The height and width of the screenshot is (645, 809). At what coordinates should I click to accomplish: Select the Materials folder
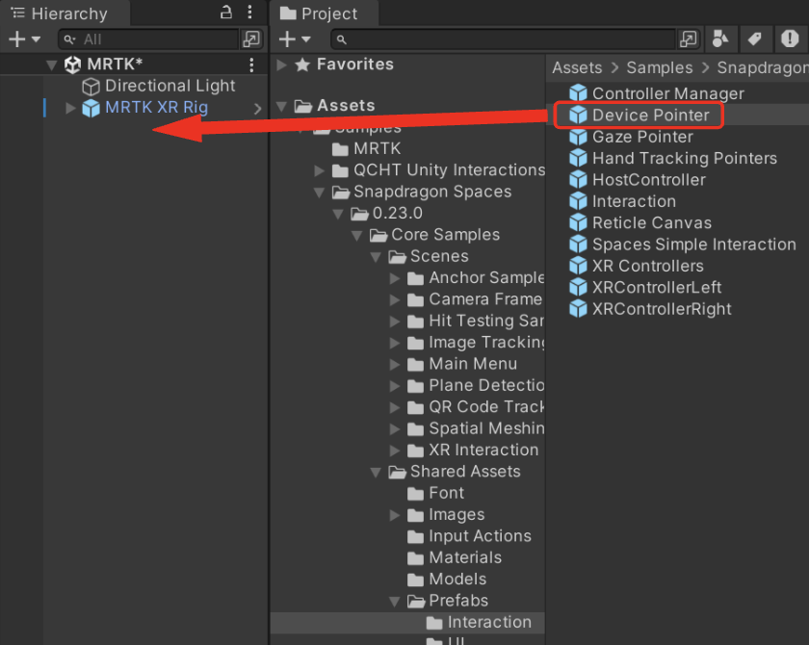[455, 557]
